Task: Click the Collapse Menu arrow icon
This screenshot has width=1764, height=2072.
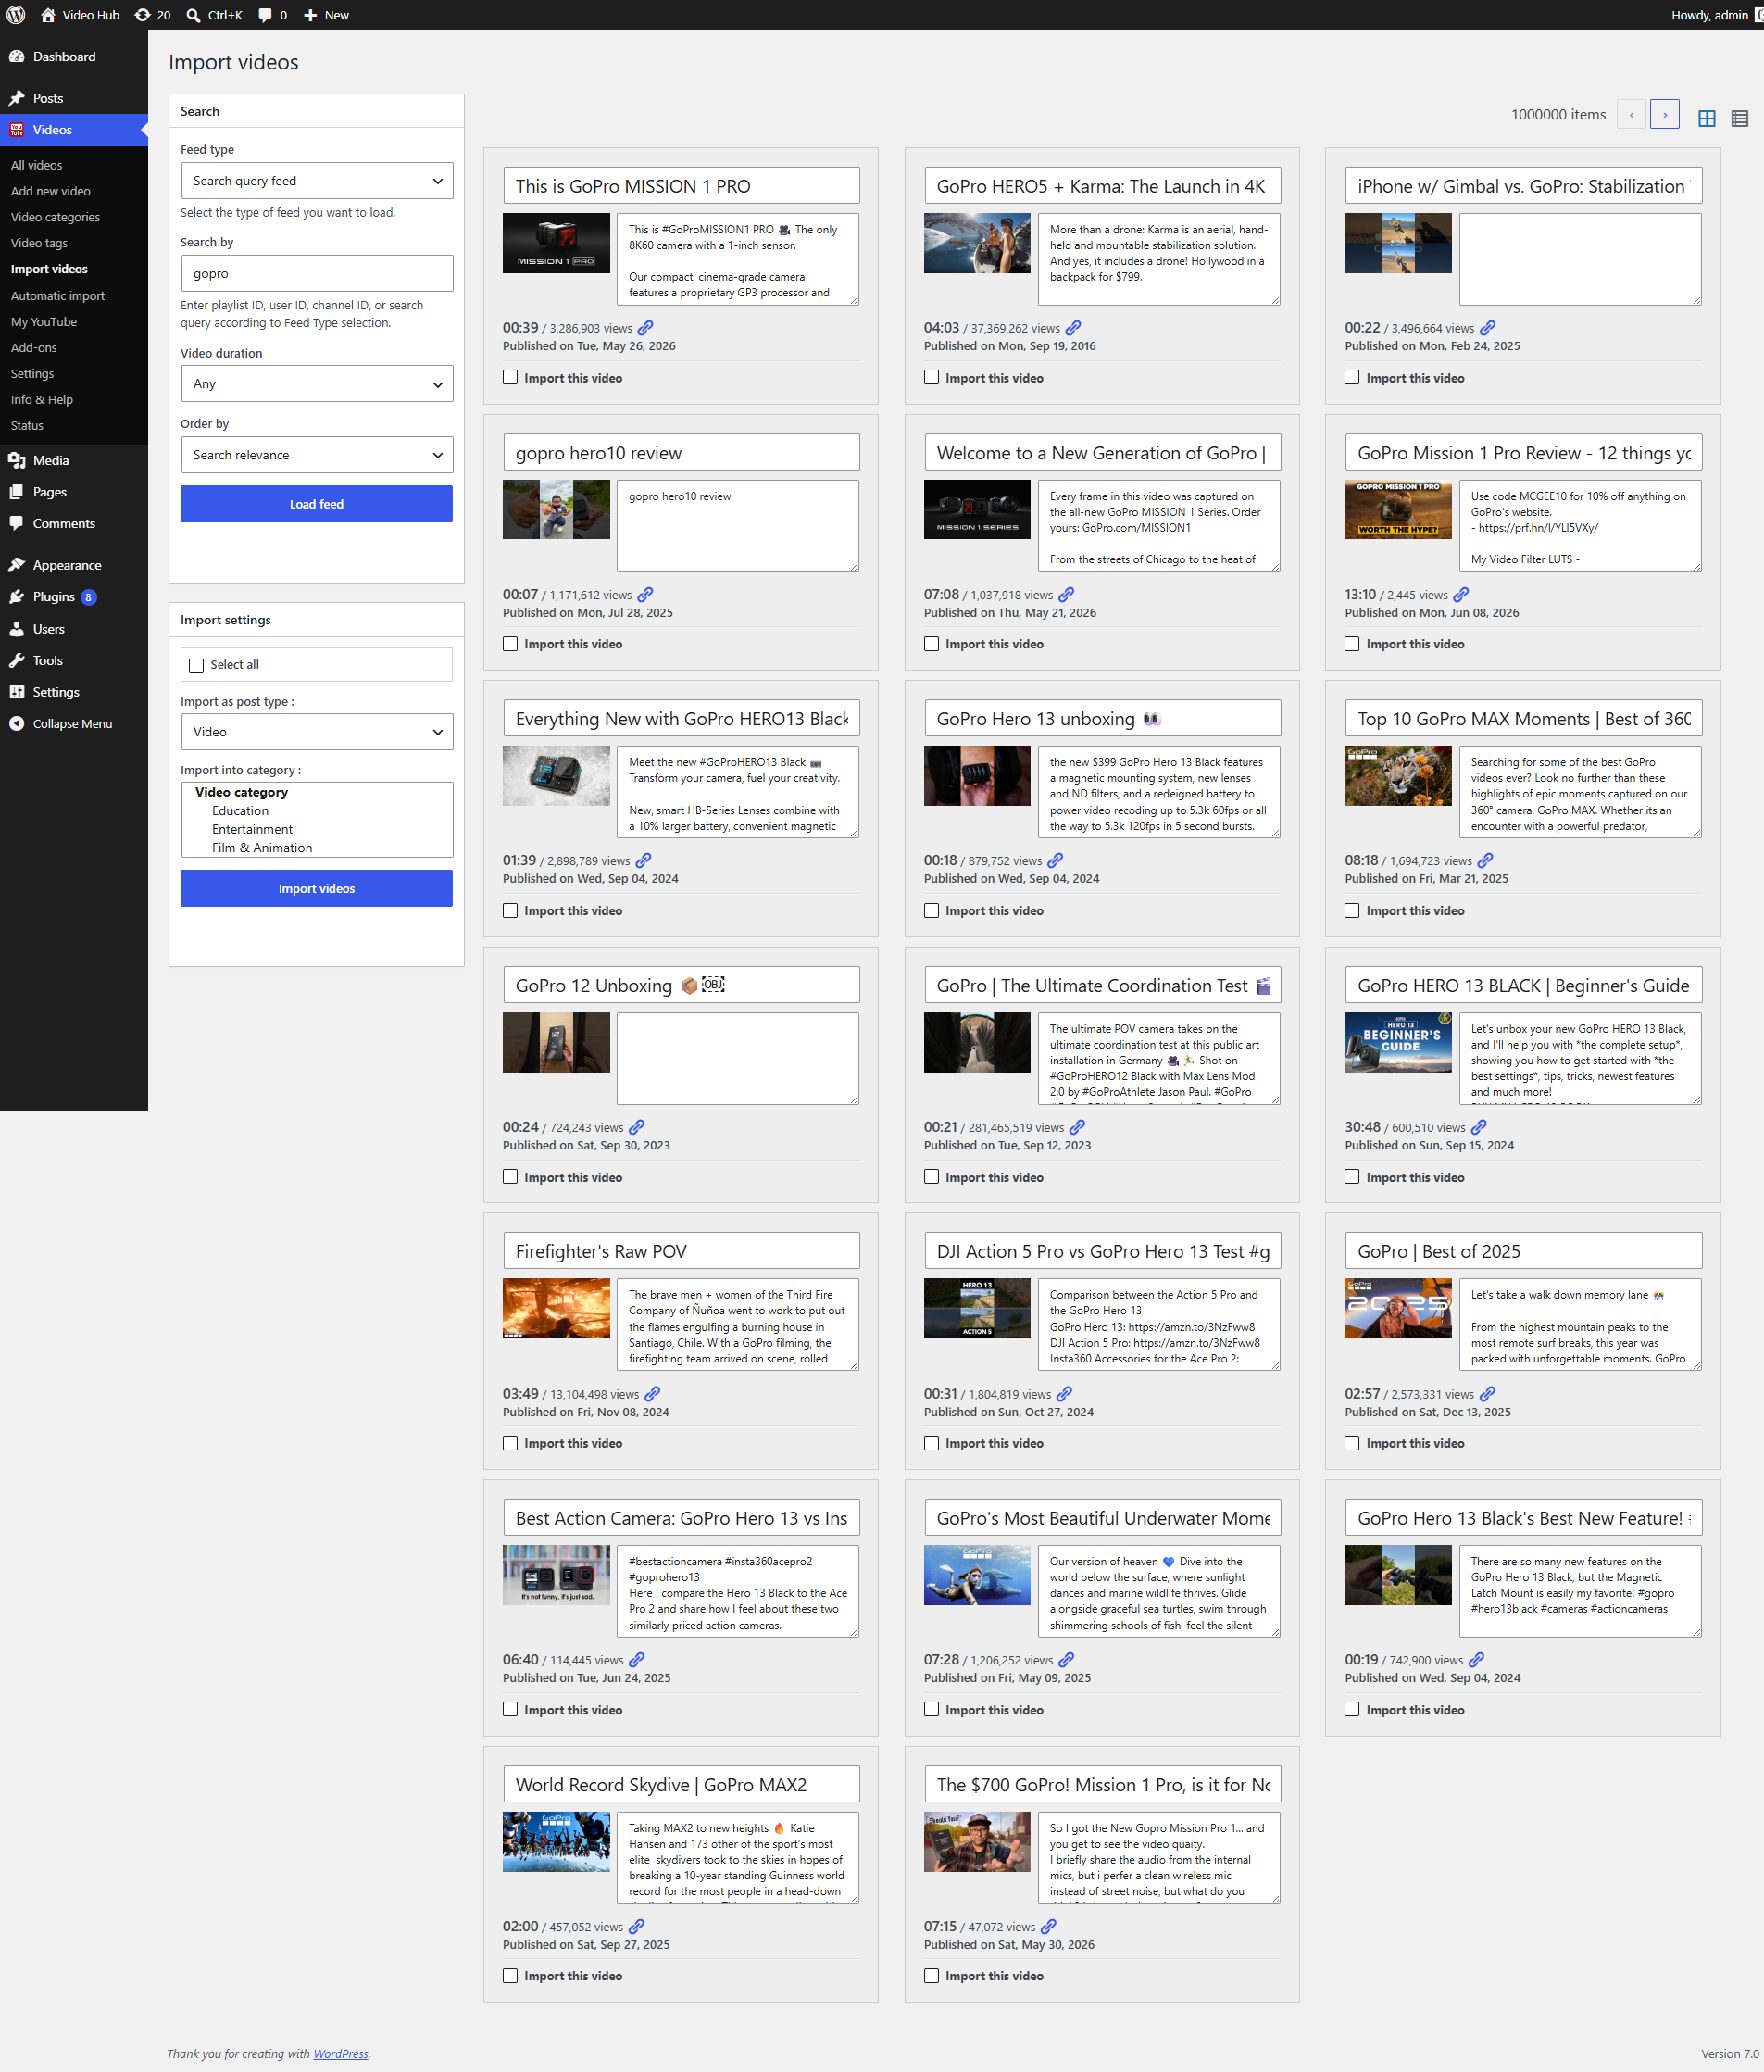Action: 16,724
